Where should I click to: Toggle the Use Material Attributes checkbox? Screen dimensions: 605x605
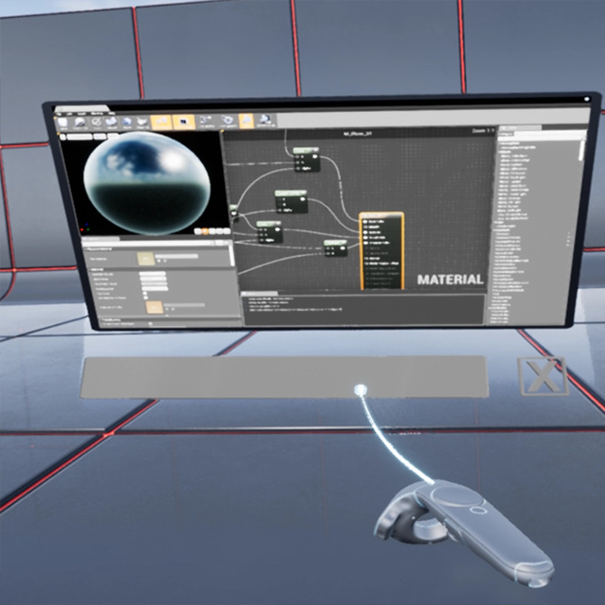click(x=145, y=298)
